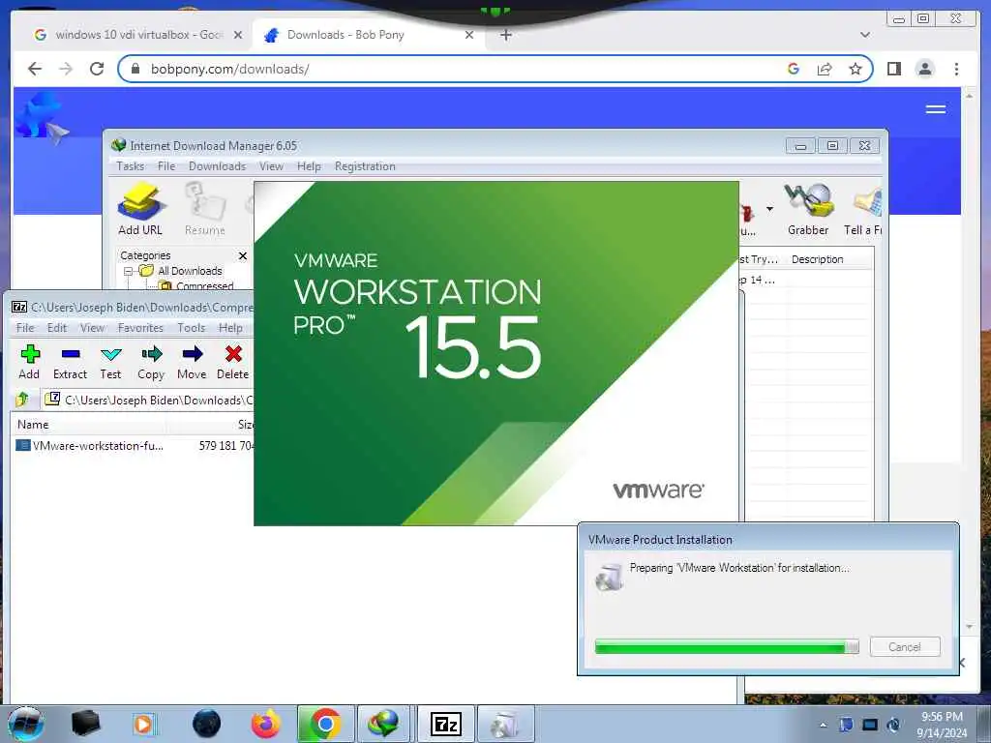Click the Tell a Friend icon in IDM

(863, 209)
